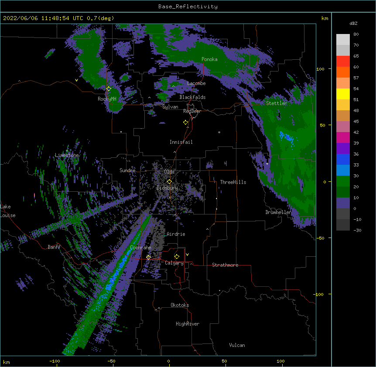Pick the red 60-65 dBZ legend swatch

(x=343, y=61)
